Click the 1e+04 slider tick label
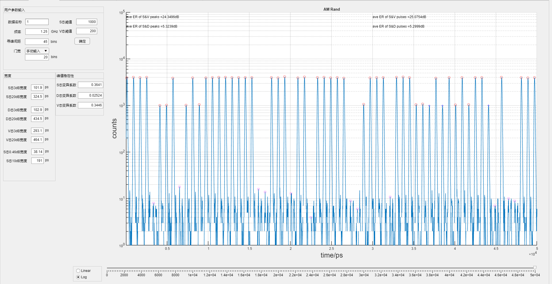 193,275
